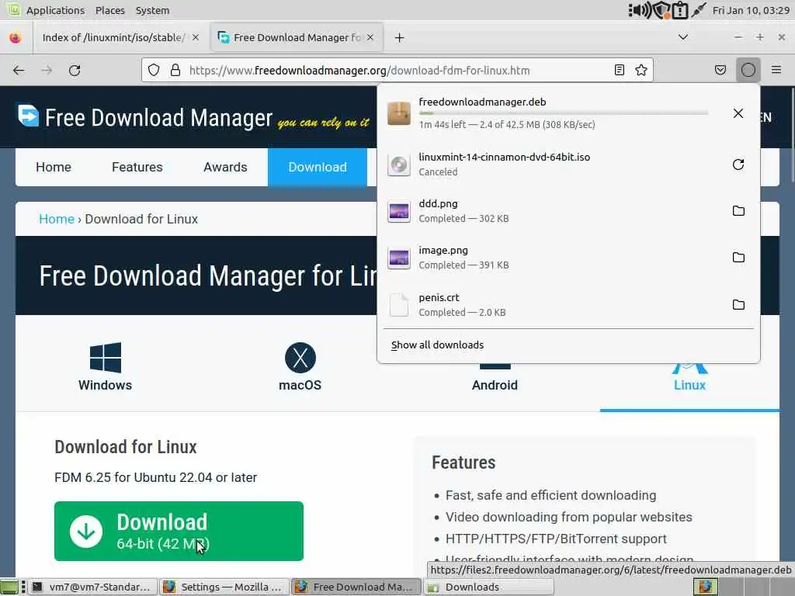795x596 pixels.
Task: Open the Places menu
Action: coord(110,10)
